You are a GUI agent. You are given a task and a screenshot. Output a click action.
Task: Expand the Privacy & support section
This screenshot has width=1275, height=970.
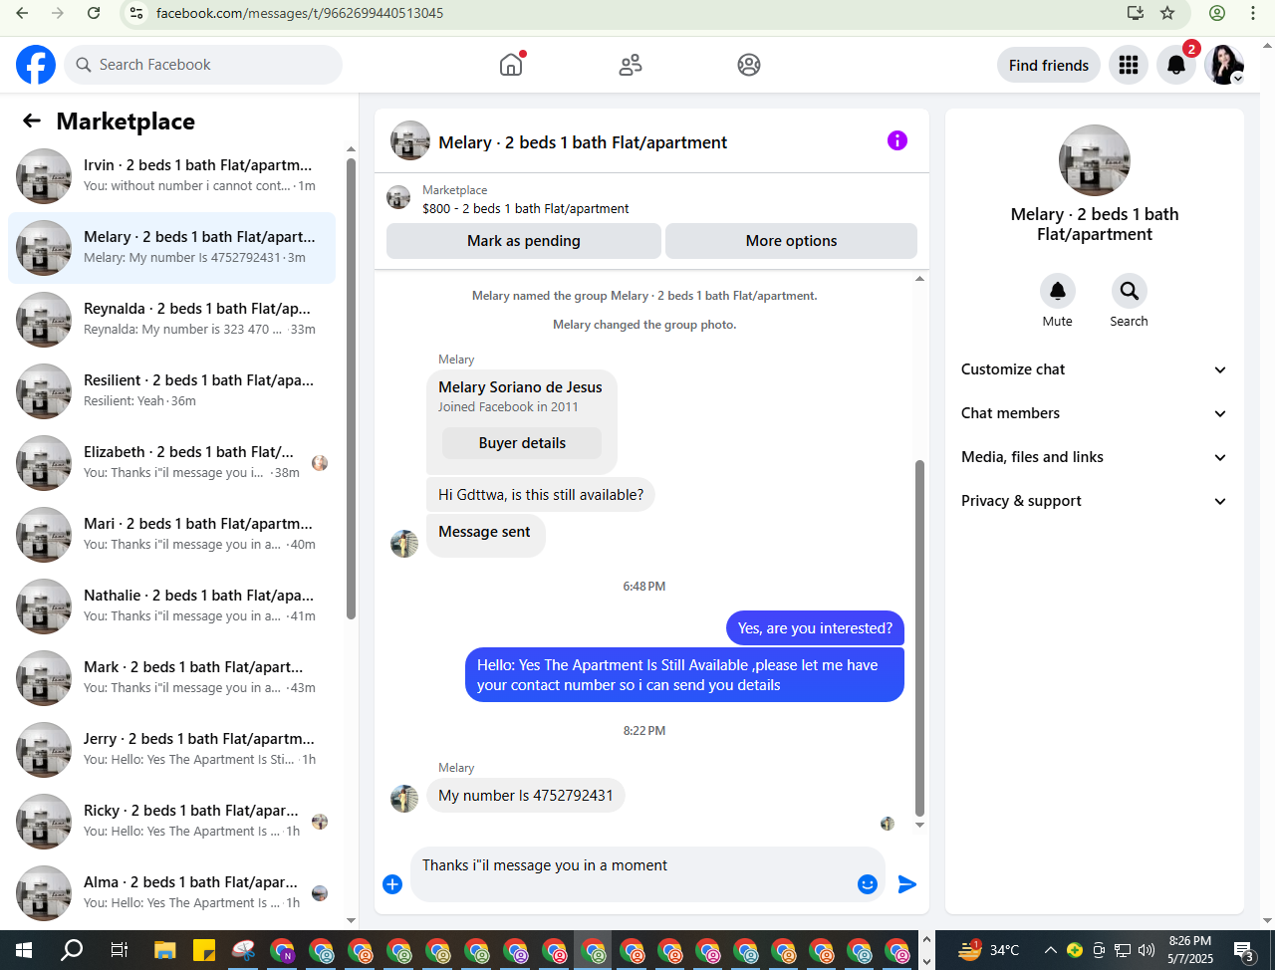[1094, 501]
